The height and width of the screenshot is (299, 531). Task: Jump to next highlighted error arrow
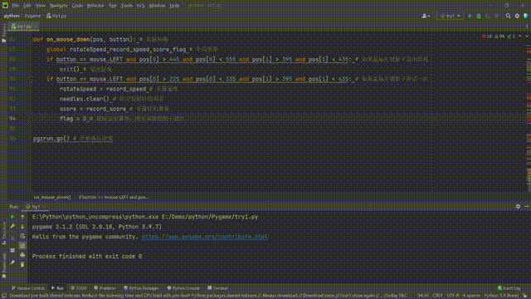527,37
